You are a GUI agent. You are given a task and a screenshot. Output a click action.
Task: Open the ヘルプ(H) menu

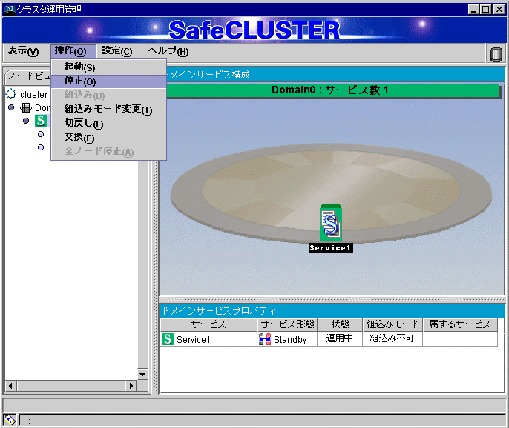pyautogui.click(x=168, y=51)
